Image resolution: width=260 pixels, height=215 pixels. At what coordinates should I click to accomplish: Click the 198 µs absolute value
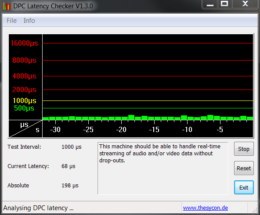(70, 185)
